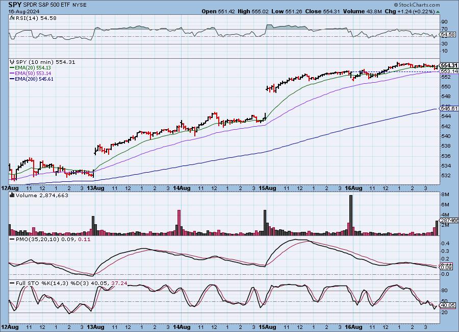Click the candlestick icon beside SPY (10 min)
This screenshot has height=332, width=459.
(x=12, y=62)
